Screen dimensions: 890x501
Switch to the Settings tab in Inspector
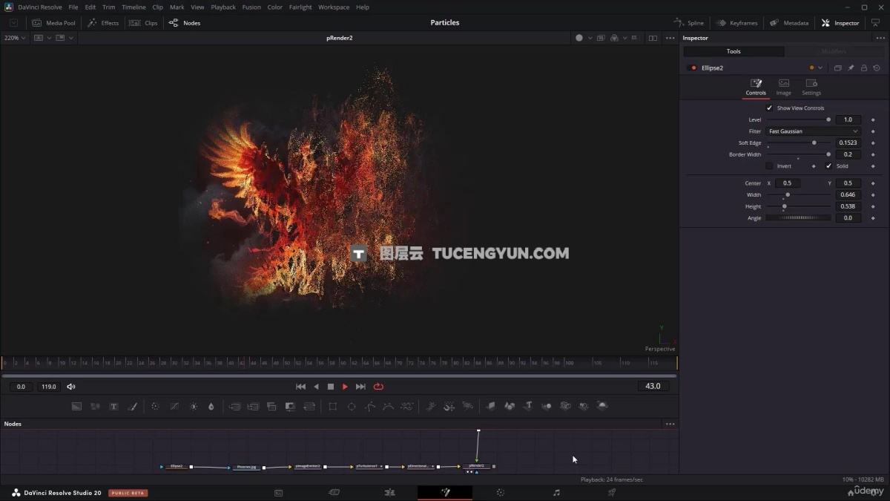point(811,88)
